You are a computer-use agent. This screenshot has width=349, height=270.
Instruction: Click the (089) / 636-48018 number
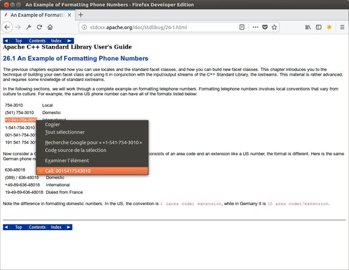tap(22, 178)
